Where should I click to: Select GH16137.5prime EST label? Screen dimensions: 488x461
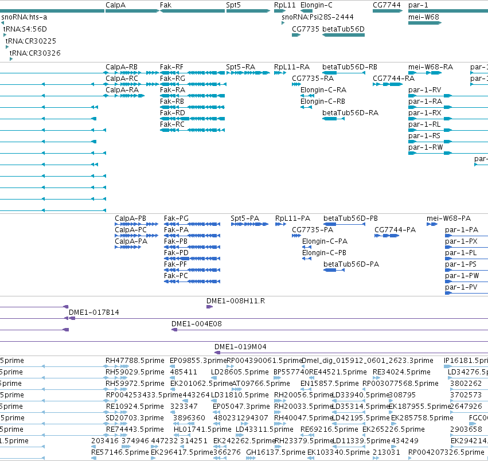(x=275, y=452)
